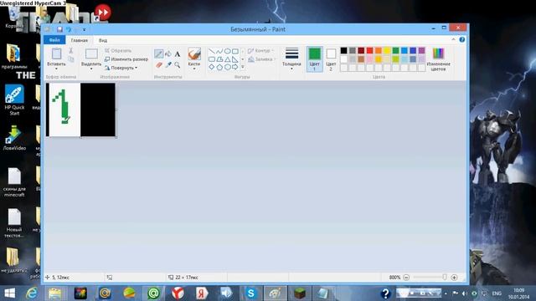Open the Rotate (Повернуть) dropdown
This screenshot has height=301, width=536.
121,68
